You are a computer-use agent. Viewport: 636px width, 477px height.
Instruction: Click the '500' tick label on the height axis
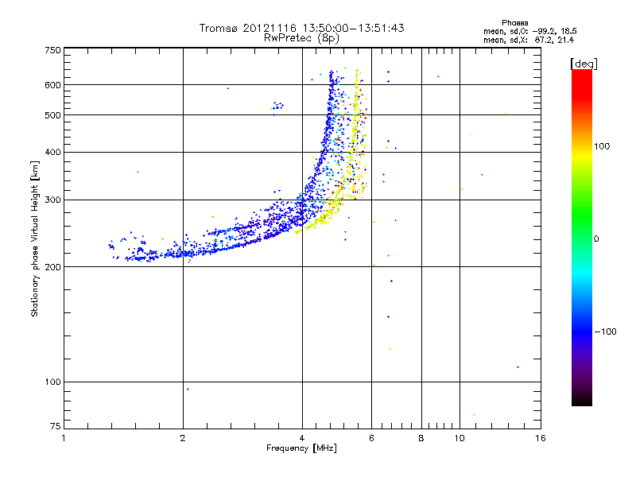tap(52, 115)
